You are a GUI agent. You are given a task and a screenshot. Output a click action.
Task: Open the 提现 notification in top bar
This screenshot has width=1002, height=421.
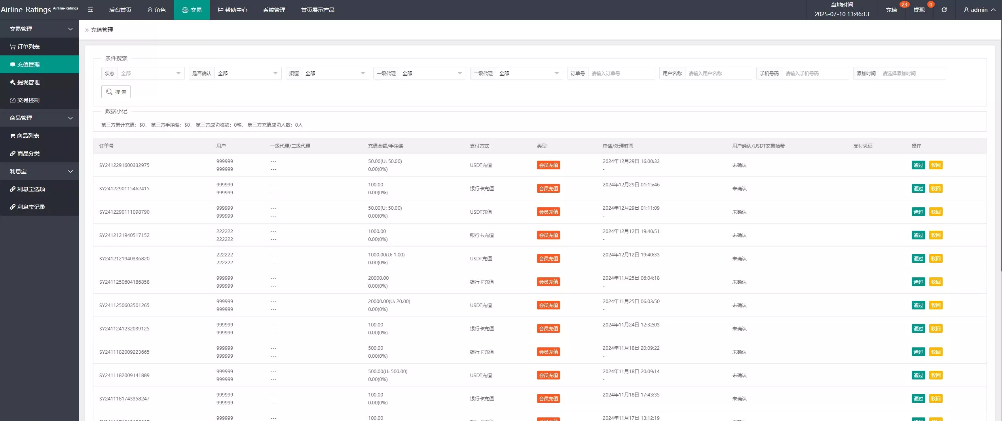point(919,10)
